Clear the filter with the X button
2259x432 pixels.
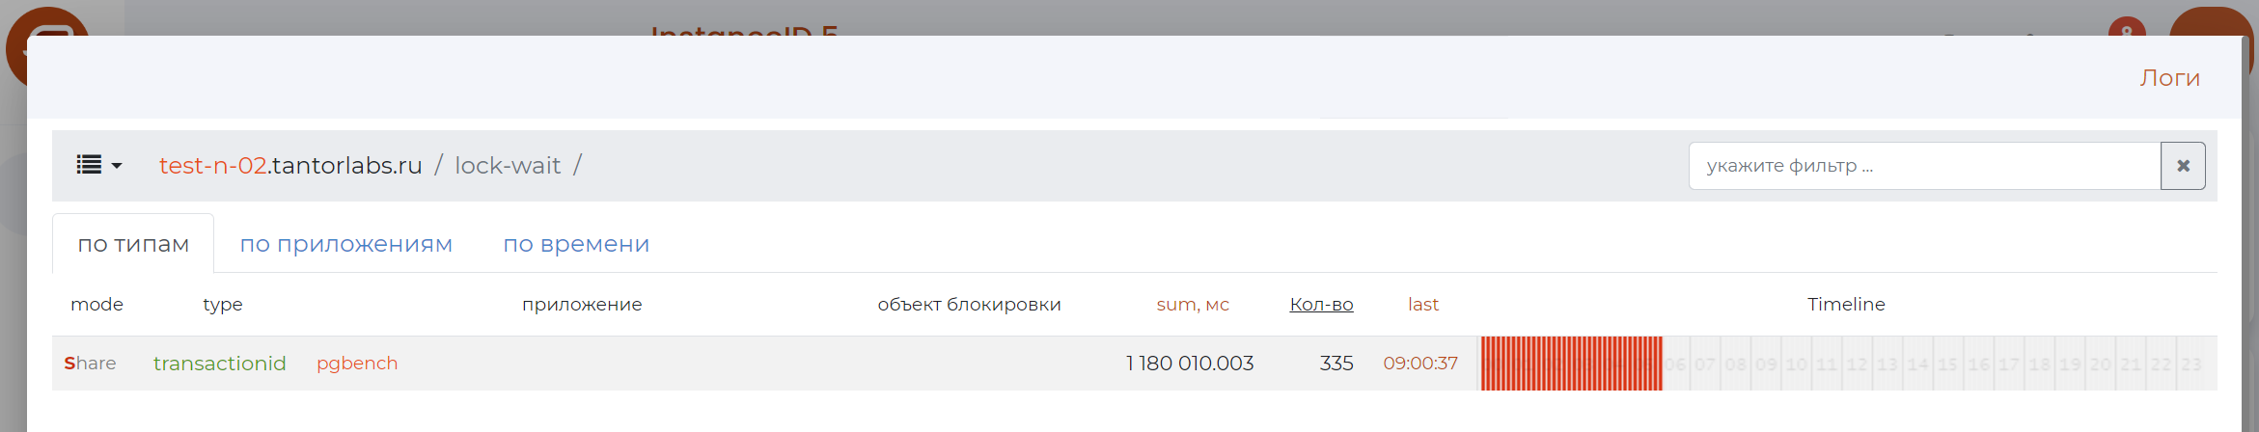2183,166
